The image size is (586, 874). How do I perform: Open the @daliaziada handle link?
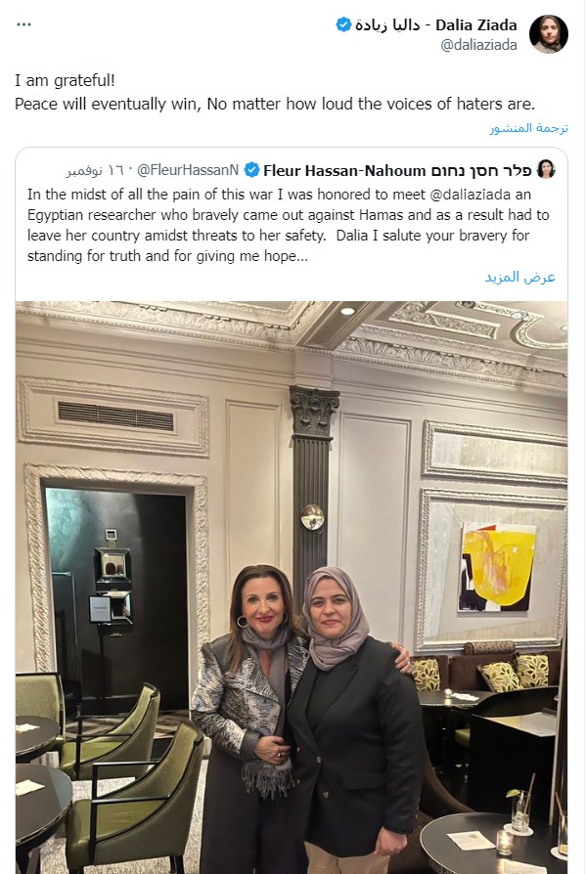(x=478, y=45)
